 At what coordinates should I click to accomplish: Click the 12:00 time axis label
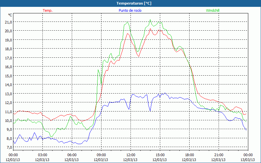pyautogui.click(x=131, y=155)
